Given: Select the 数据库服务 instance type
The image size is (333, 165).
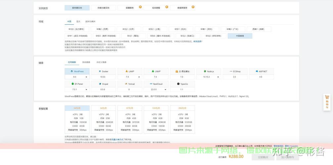Looking at the screenshot, I should pyautogui.click(x=182, y=8).
